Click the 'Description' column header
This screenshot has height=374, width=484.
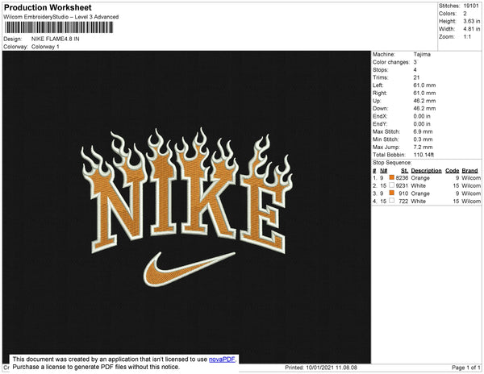click(426, 171)
